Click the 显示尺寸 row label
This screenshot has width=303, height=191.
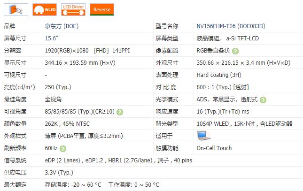click(15, 63)
